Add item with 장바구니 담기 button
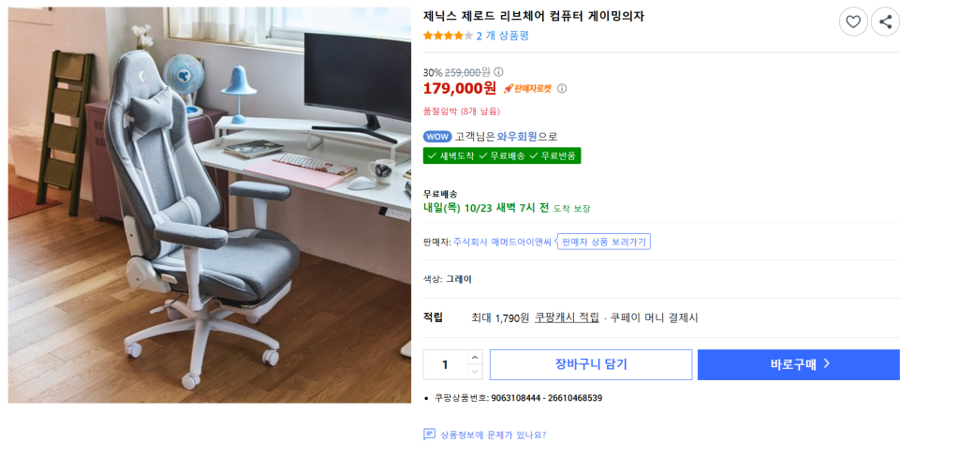 tap(591, 364)
